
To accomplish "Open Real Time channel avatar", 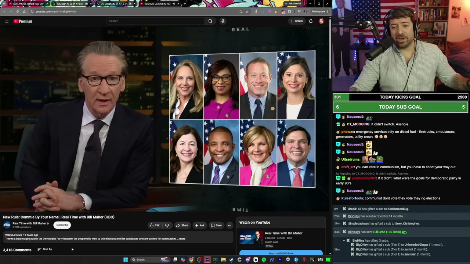I will point(7,225).
